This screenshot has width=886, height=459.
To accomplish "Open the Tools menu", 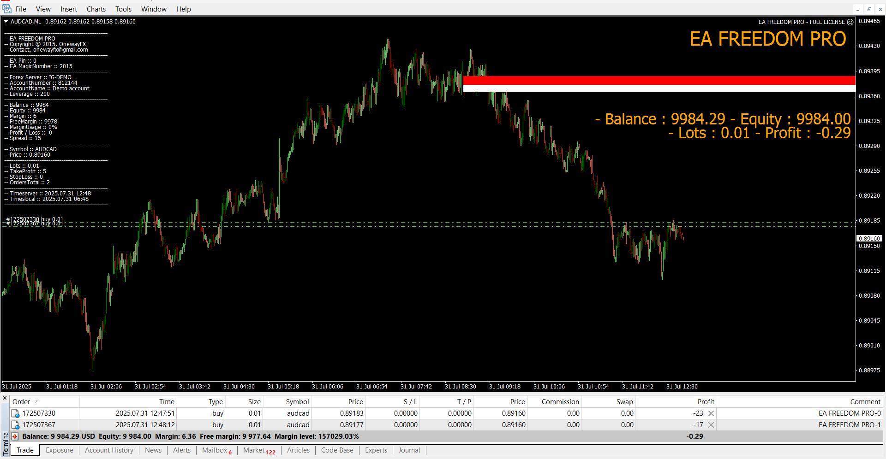I will pyautogui.click(x=123, y=9).
